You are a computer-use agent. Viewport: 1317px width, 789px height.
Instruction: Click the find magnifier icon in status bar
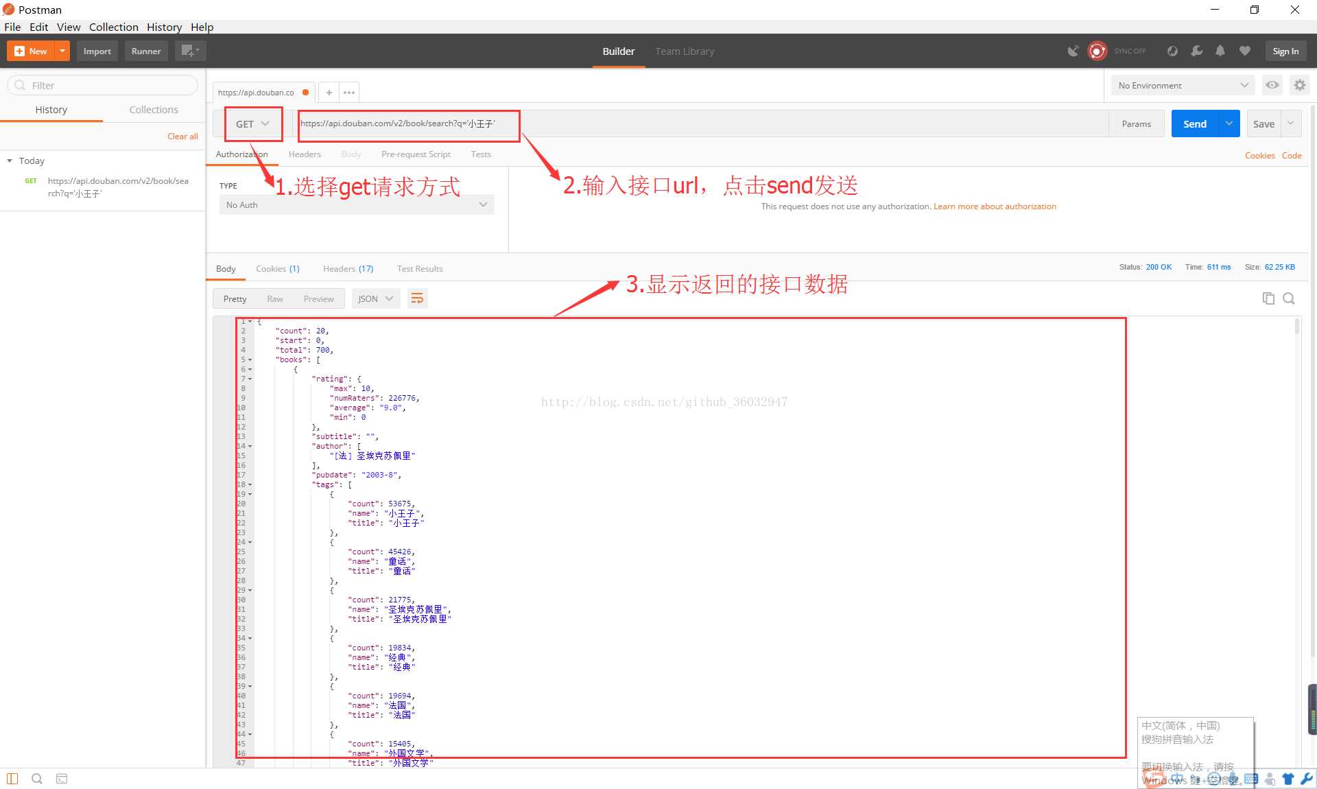tap(37, 779)
